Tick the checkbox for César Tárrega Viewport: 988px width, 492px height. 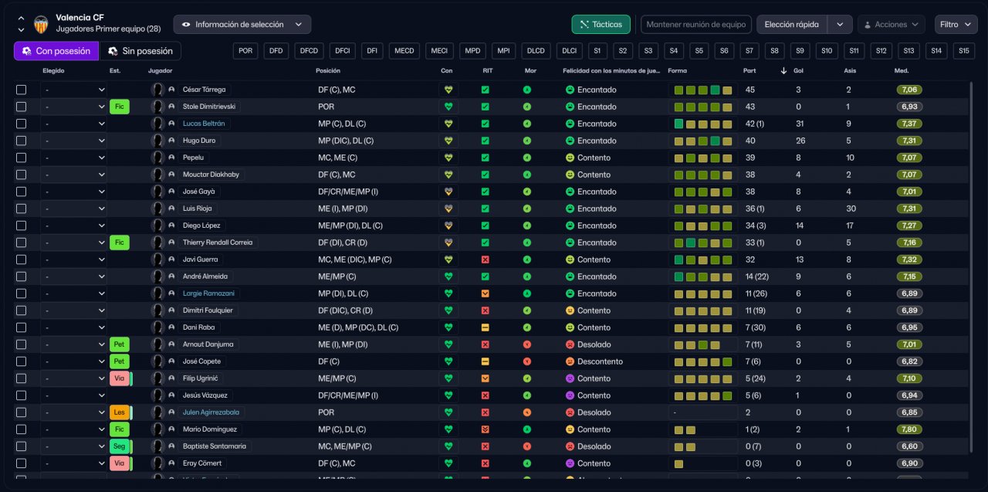tap(22, 90)
